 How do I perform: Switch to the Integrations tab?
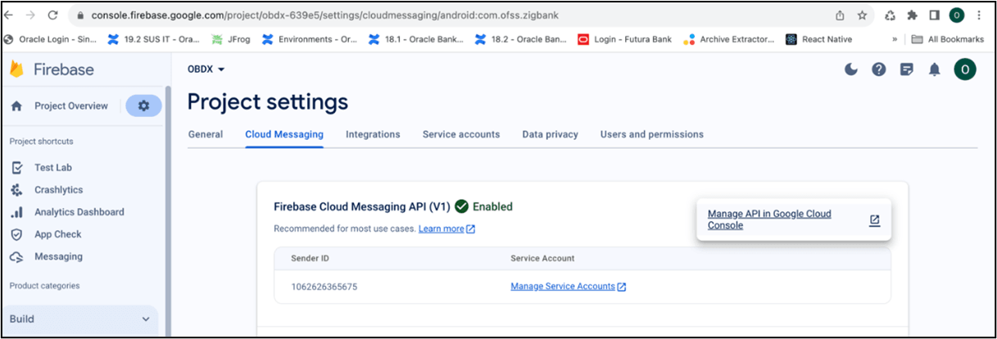tap(373, 134)
